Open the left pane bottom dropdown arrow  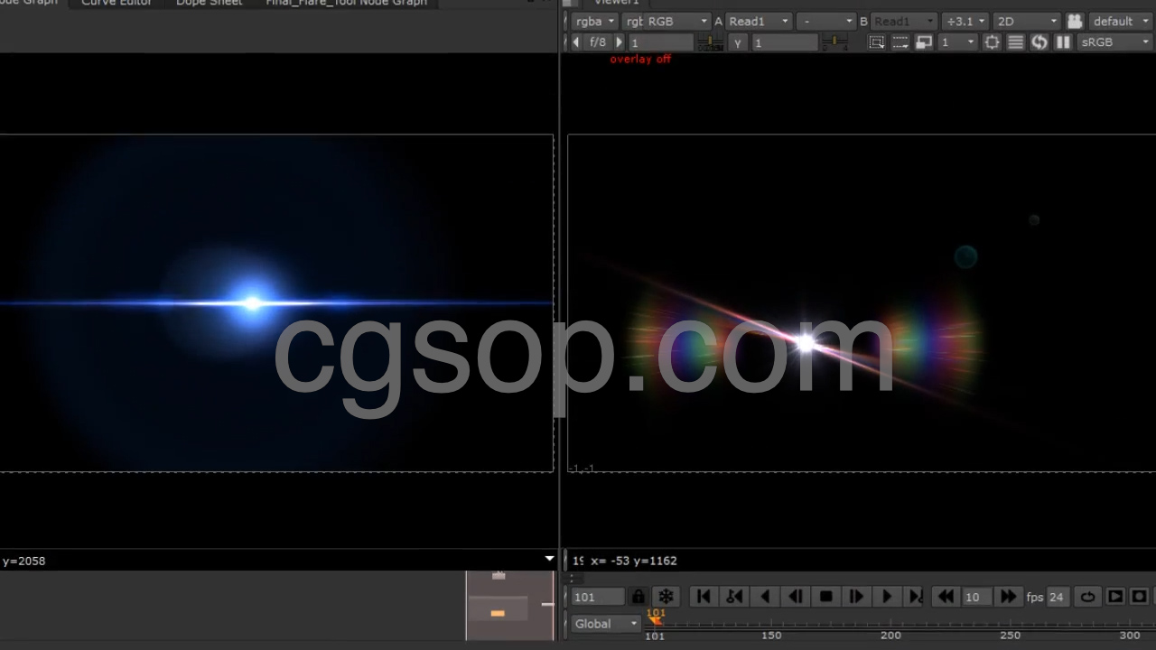tap(549, 560)
